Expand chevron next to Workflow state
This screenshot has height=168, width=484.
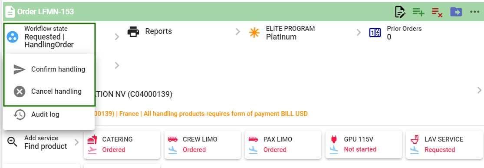click(x=117, y=37)
